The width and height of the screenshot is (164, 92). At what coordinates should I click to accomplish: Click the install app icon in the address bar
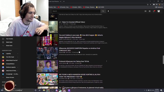pyautogui.click(x=148, y=5)
